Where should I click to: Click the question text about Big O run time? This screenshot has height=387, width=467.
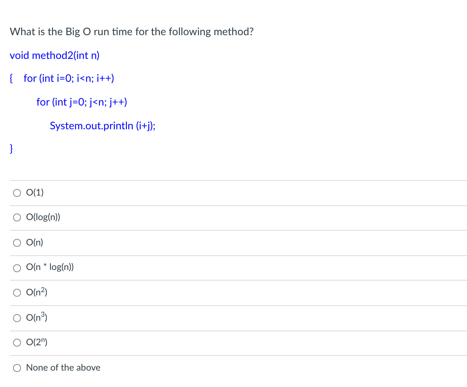[x=132, y=32]
